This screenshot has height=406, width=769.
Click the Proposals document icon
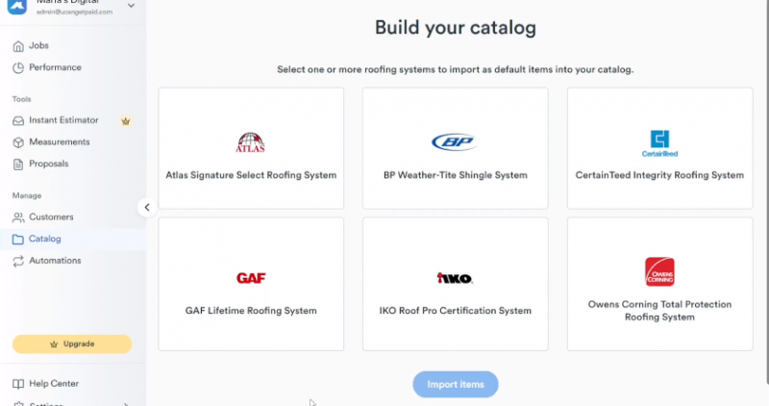click(18, 165)
